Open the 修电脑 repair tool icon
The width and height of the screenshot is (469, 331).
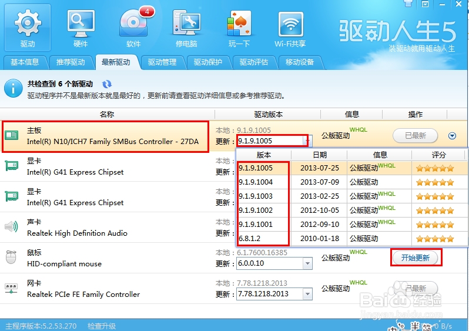[x=186, y=28]
